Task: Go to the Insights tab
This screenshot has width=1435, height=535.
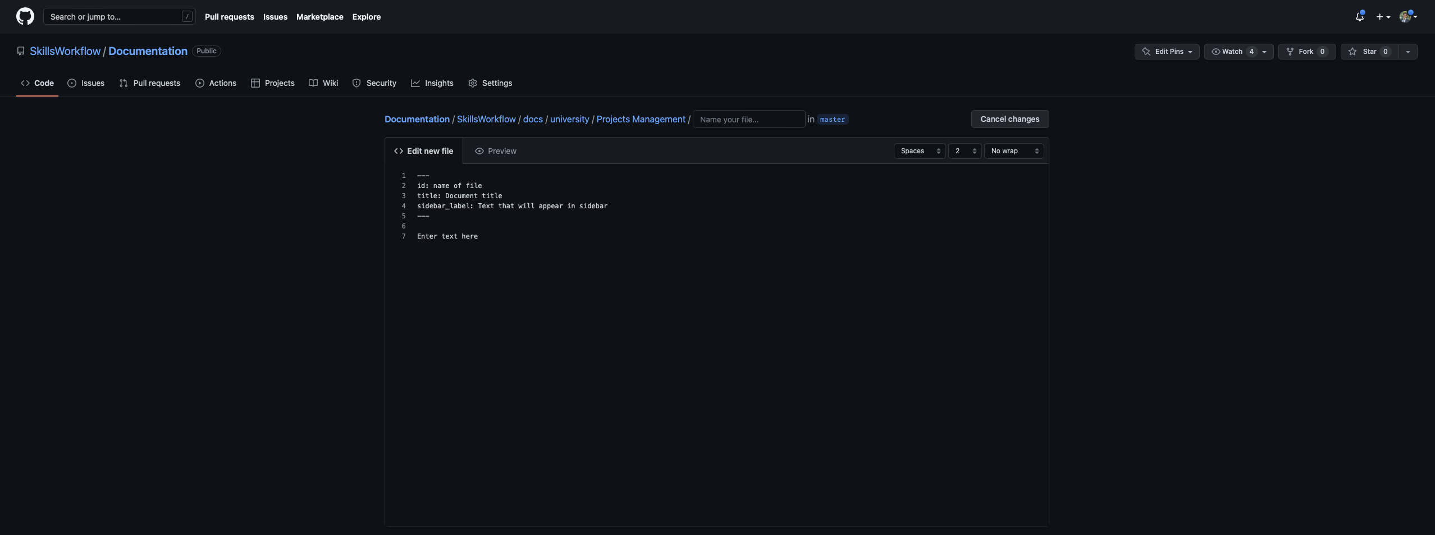Action: click(432, 83)
